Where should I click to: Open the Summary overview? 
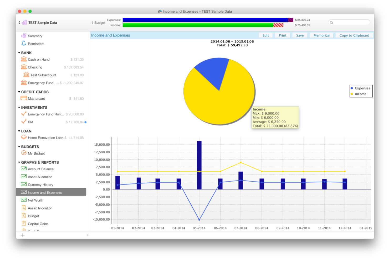[x=35, y=36]
